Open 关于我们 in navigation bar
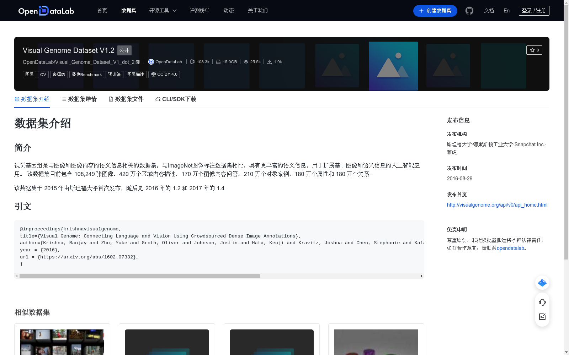The image size is (569, 355). coord(258,11)
